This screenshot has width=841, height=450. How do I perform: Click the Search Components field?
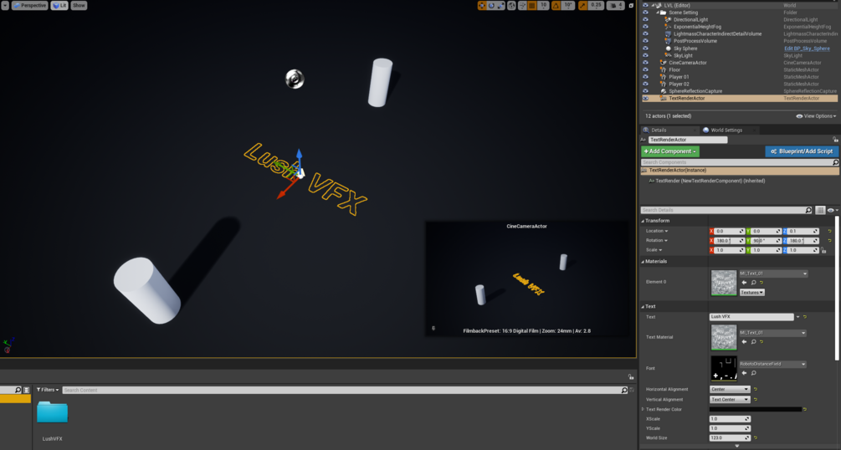click(x=739, y=162)
